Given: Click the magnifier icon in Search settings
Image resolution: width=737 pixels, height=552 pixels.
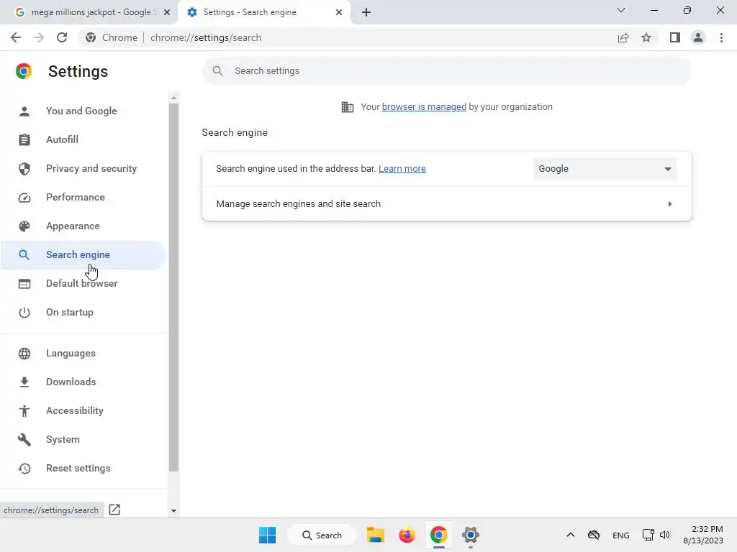Looking at the screenshot, I should 217,71.
